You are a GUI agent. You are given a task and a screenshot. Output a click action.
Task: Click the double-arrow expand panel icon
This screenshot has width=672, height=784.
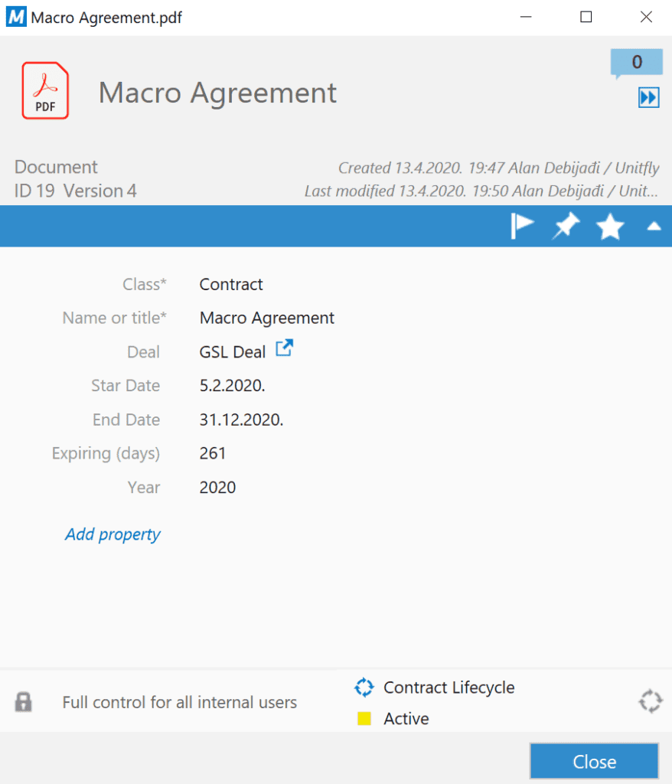(x=648, y=98)
